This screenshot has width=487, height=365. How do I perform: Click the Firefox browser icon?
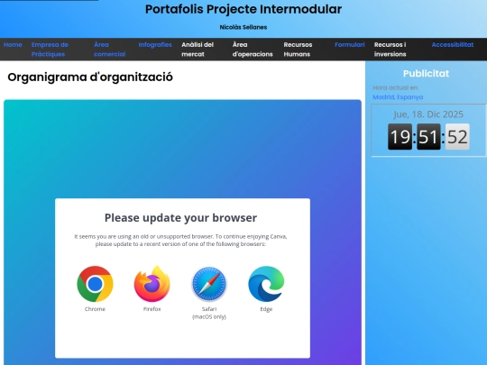(x=152, y=284)
